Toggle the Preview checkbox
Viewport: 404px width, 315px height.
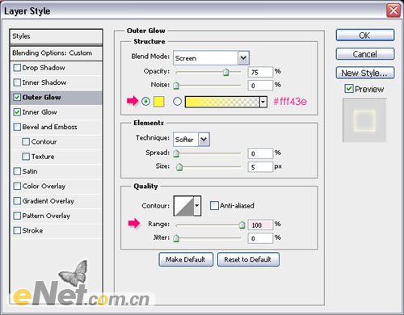click(x=349, y=89)
